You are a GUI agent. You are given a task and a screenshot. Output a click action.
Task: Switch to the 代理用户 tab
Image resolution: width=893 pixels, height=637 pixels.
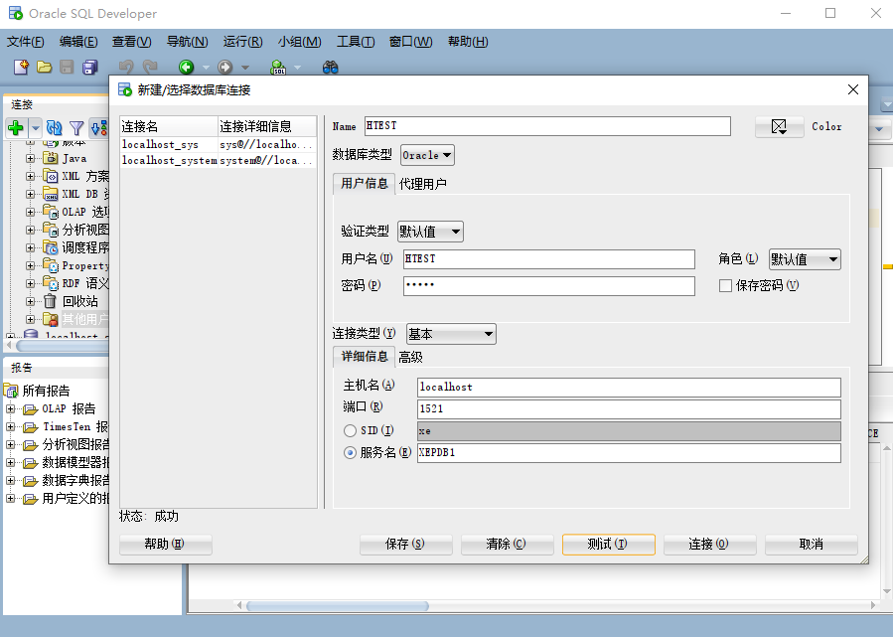pyautogui.click(x=422, y=184)
